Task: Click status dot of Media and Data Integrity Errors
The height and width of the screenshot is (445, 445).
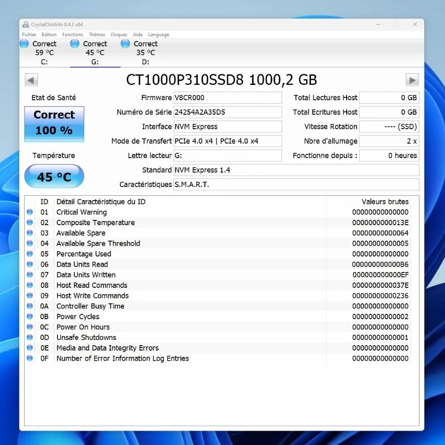Action: pos(30,348)
